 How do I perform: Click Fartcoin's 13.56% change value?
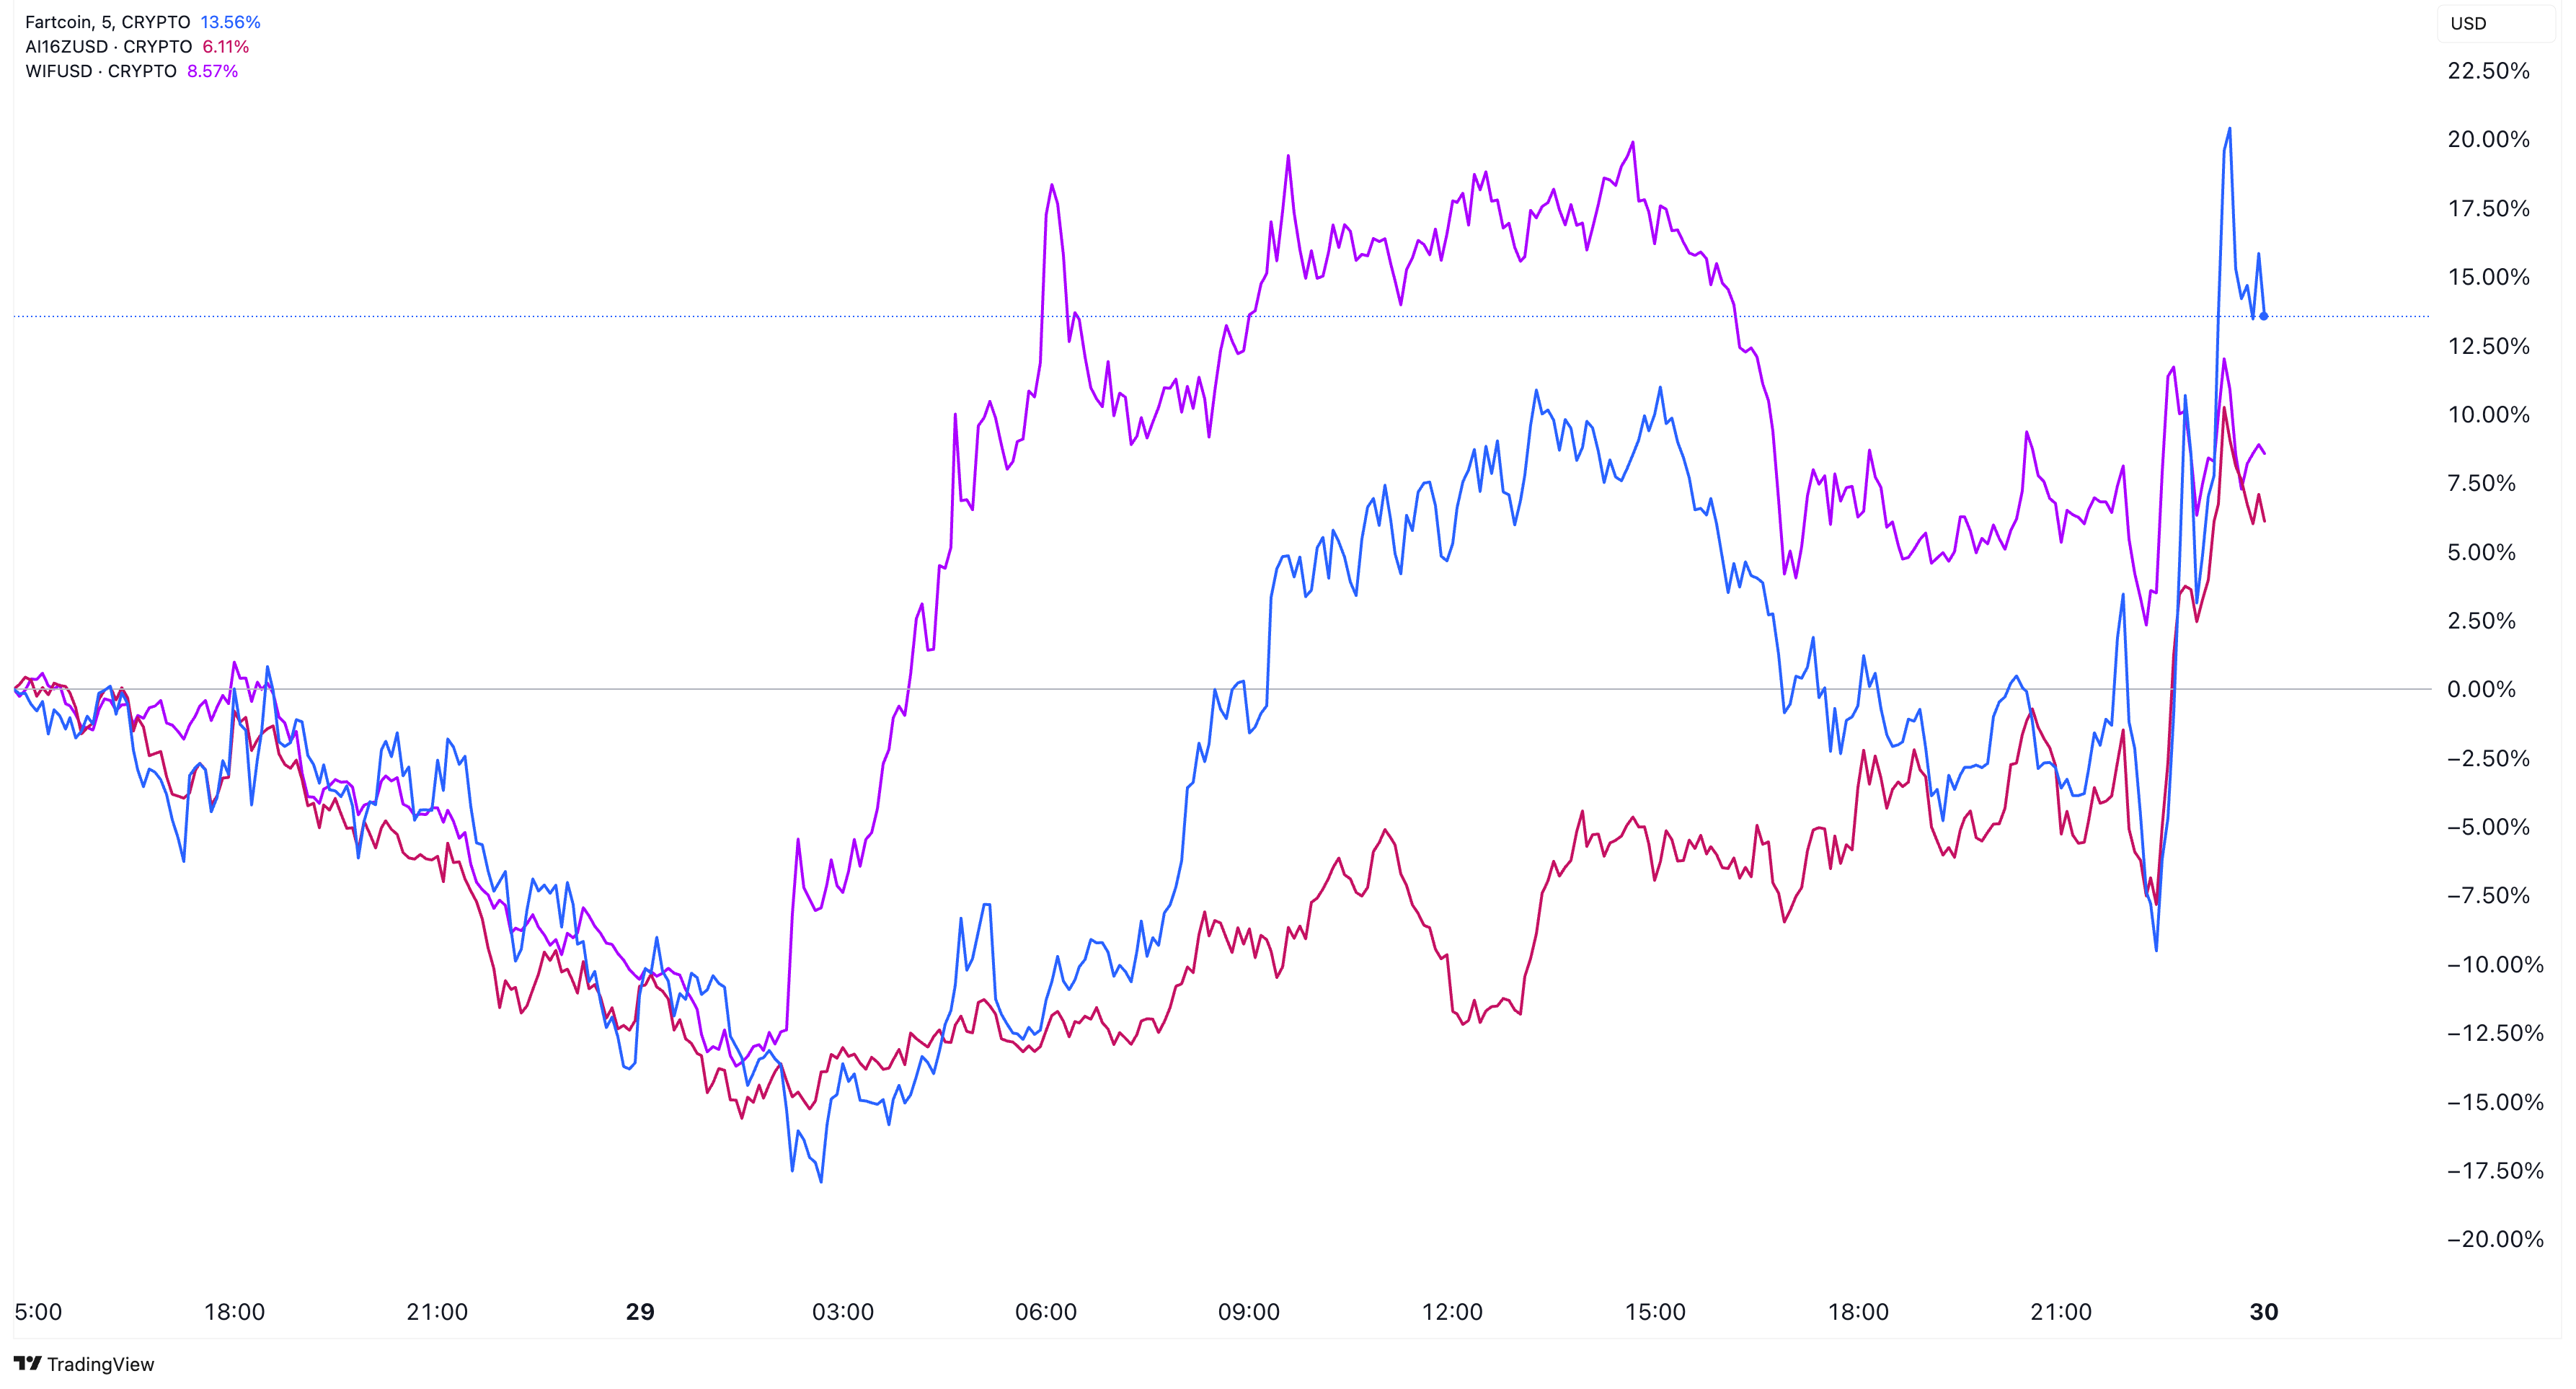pos(230,22)
